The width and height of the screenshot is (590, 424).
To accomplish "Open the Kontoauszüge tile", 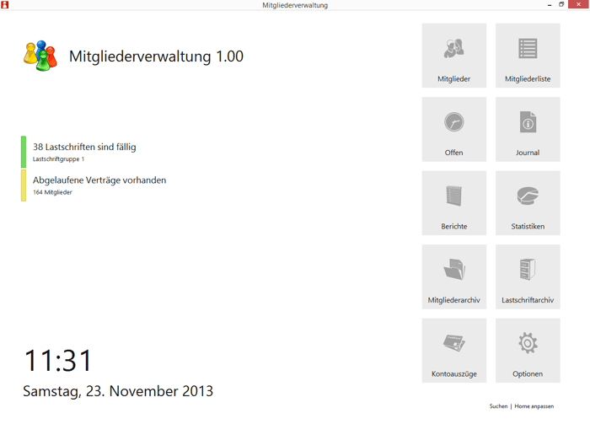I will 453,351.
